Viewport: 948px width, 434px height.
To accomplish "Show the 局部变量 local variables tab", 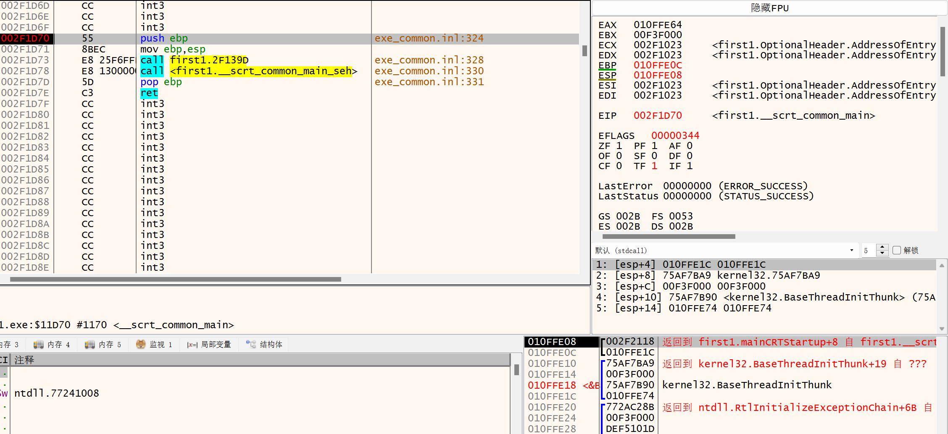I will tap(210, 345).
